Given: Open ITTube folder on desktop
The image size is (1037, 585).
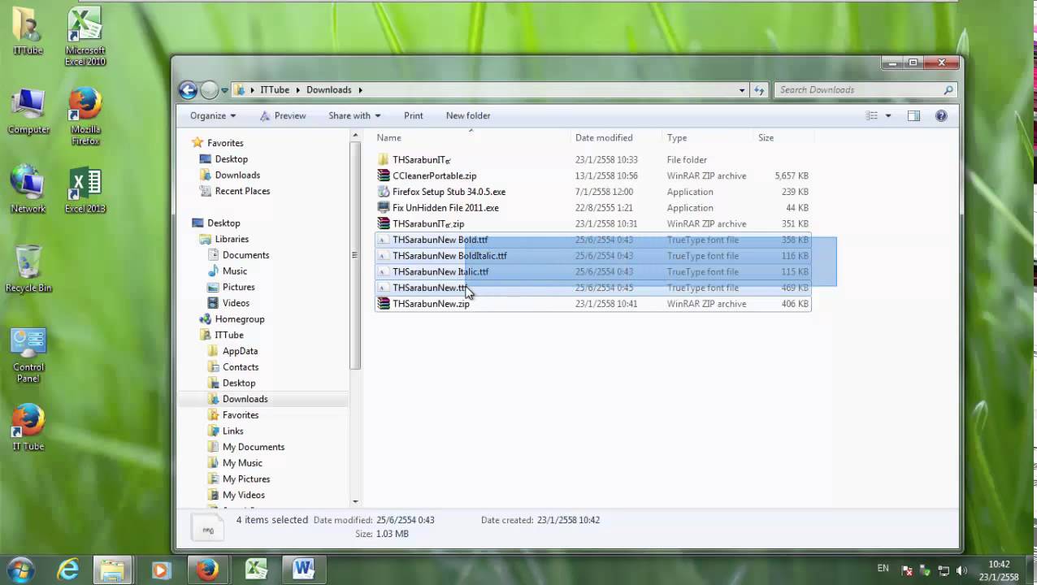Looking at the screenshot, I should pos(28,32).
